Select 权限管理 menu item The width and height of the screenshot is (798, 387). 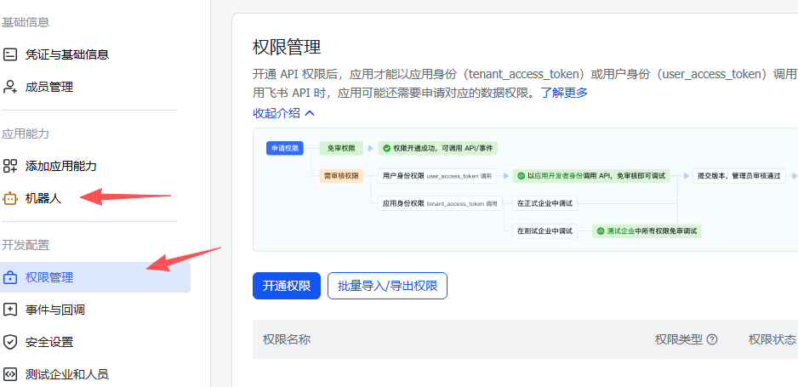tap(95, 277)
